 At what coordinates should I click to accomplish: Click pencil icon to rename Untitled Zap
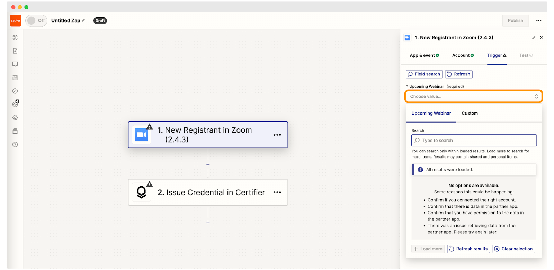(x=83, y=20)
